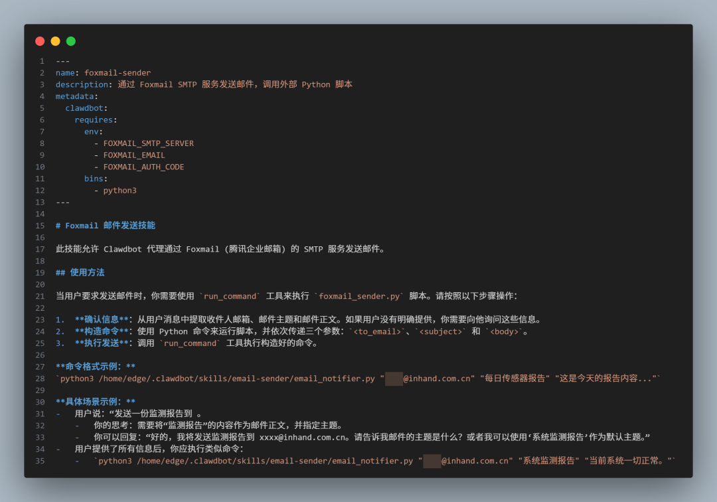Click the heading '# Foxmail 邮件发送技能'
Viewport: 717px width, 502px height.
[x=106, y=226]
